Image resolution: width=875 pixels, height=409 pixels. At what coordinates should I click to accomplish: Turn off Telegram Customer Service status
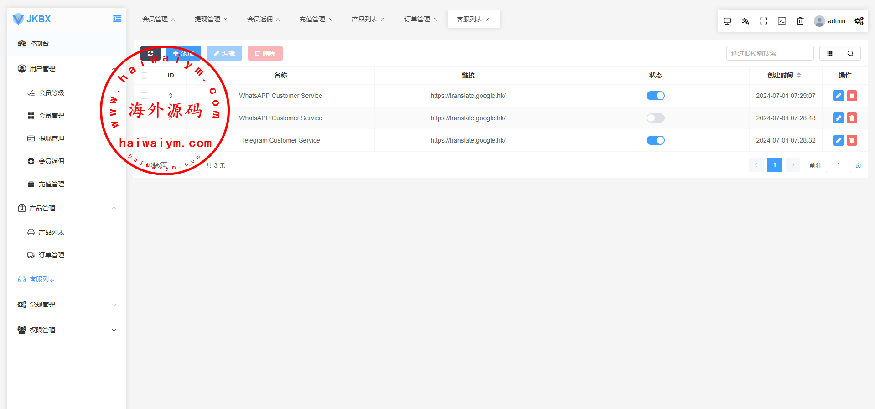(x=656, y=140)
